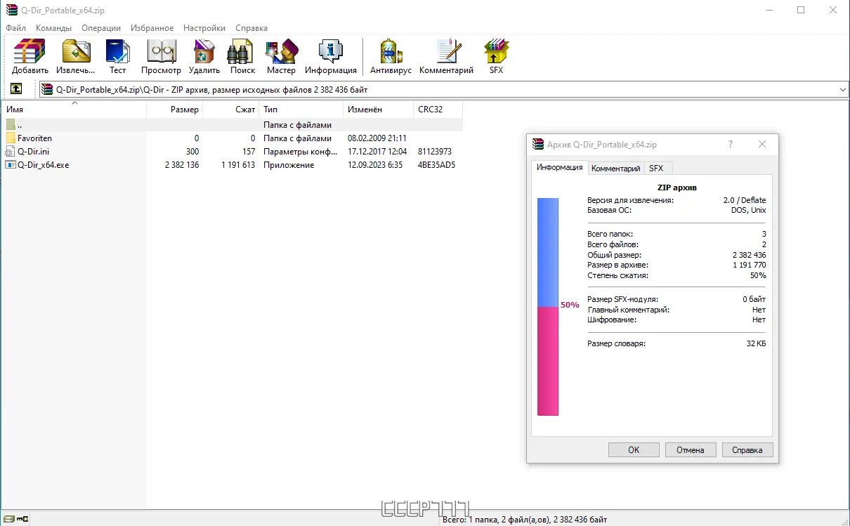This screenshot has width=850, height=526.
Task: Click the dialog help question mark
Action: [x=731, y=144]
